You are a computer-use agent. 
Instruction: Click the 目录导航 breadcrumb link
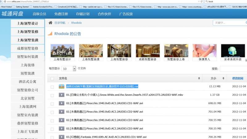tap(60, 23)
